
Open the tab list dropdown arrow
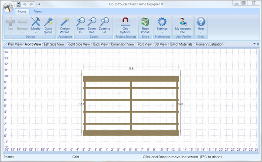(x=254, y=44)
